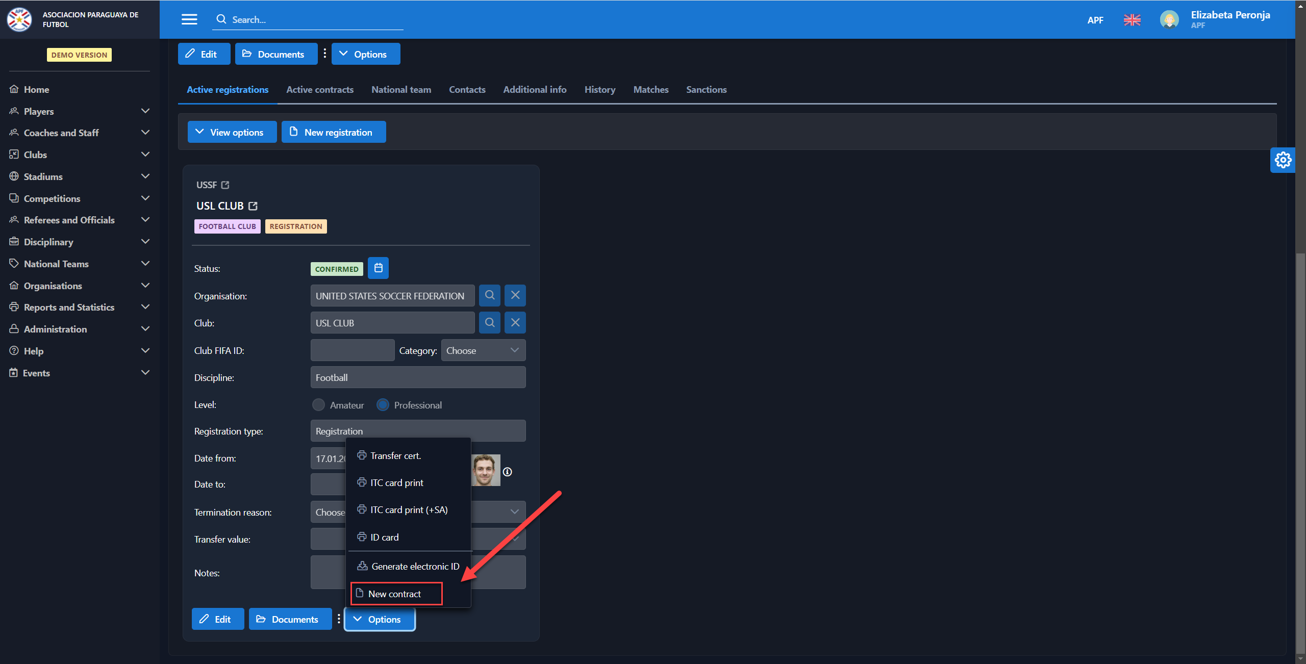Switch to the Active contracts tab
Viewport: 1306px width, 664px height.
[320, 90]
